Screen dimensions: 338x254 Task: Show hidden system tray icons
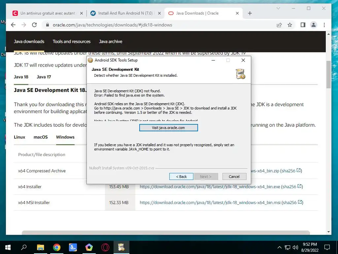tap(279, 247)
